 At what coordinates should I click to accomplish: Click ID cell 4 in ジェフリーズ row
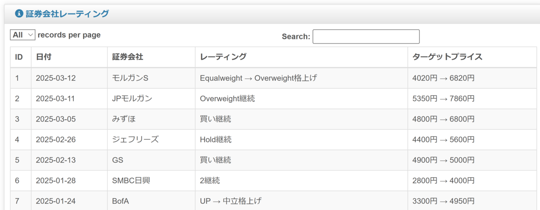[x=21, y=140]
